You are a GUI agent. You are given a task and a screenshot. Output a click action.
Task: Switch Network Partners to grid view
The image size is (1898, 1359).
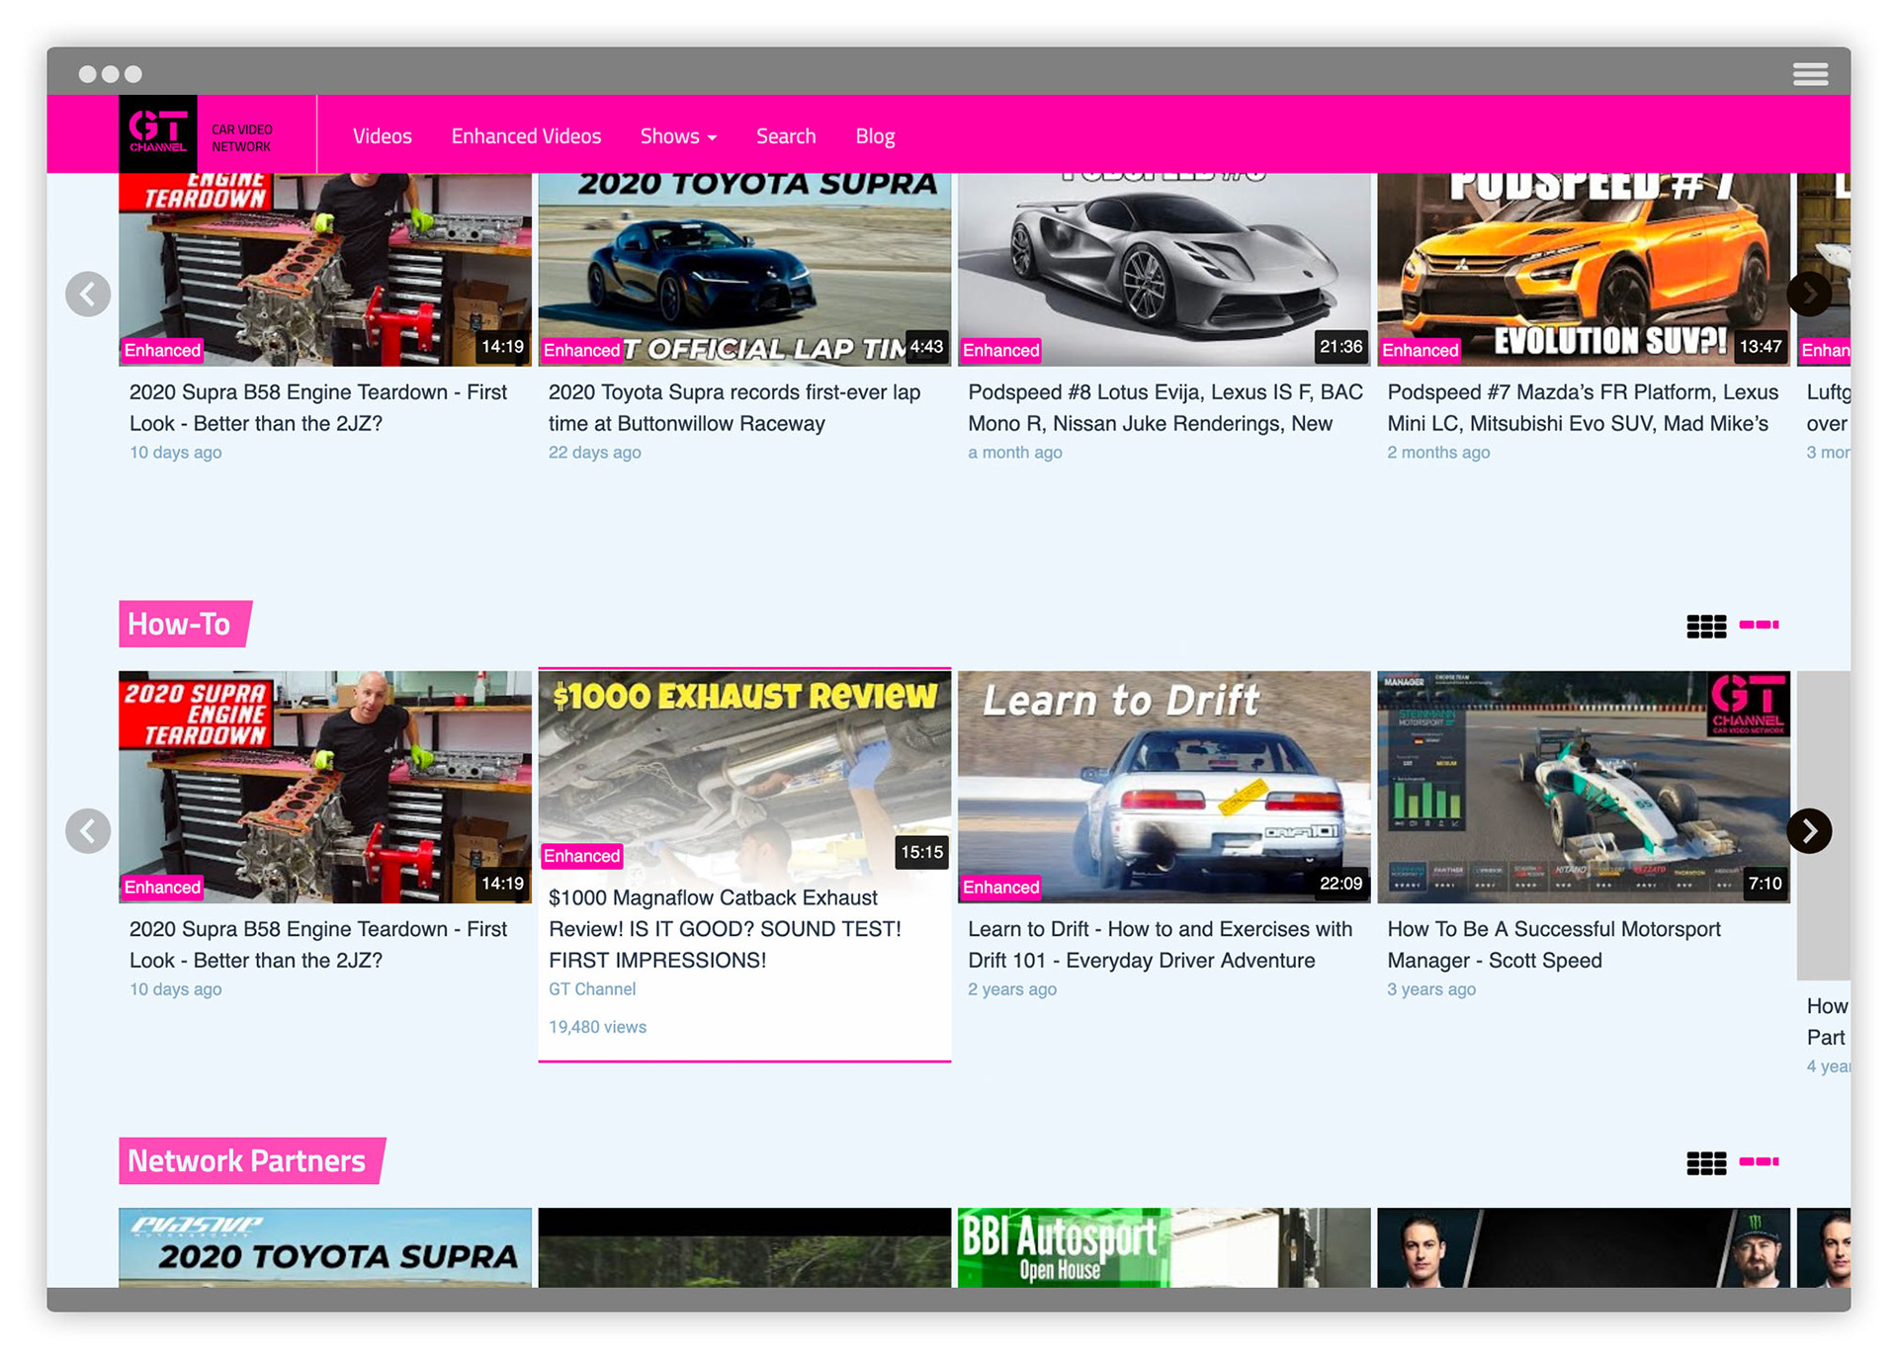click(x=1706, y=1162)
